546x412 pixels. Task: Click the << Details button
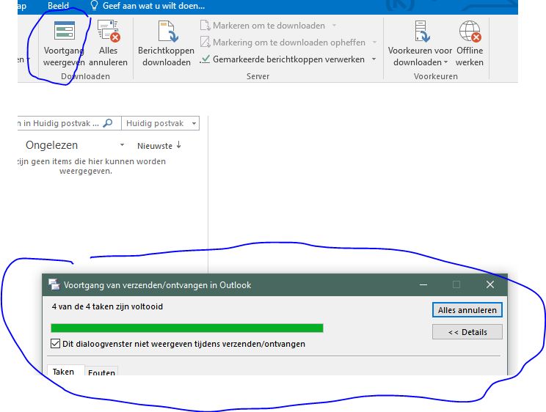pos(467,332)
